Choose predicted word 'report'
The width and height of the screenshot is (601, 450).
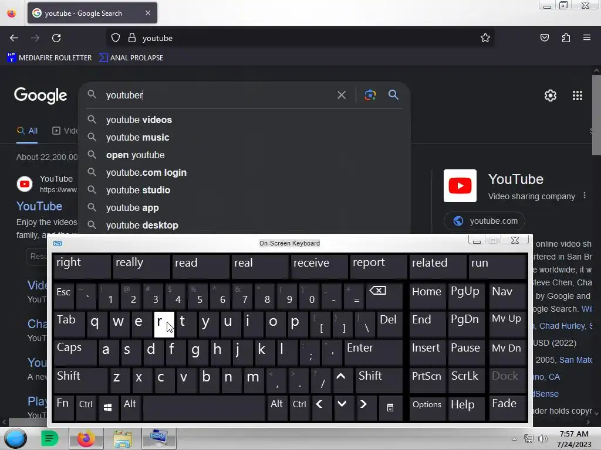point(379,267)
